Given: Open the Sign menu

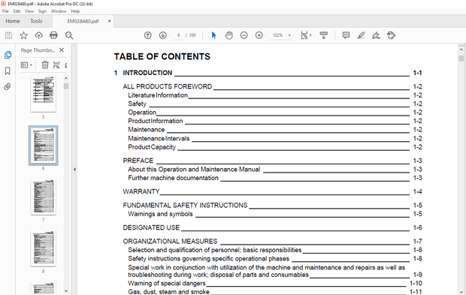Looking at the screenshot, I should [x=42, y=11].
